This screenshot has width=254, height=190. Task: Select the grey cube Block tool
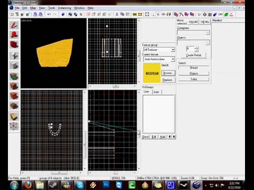tap(14, 66)
